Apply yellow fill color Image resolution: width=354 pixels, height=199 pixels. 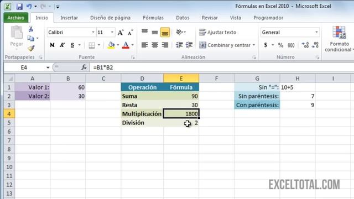[111, 45]
